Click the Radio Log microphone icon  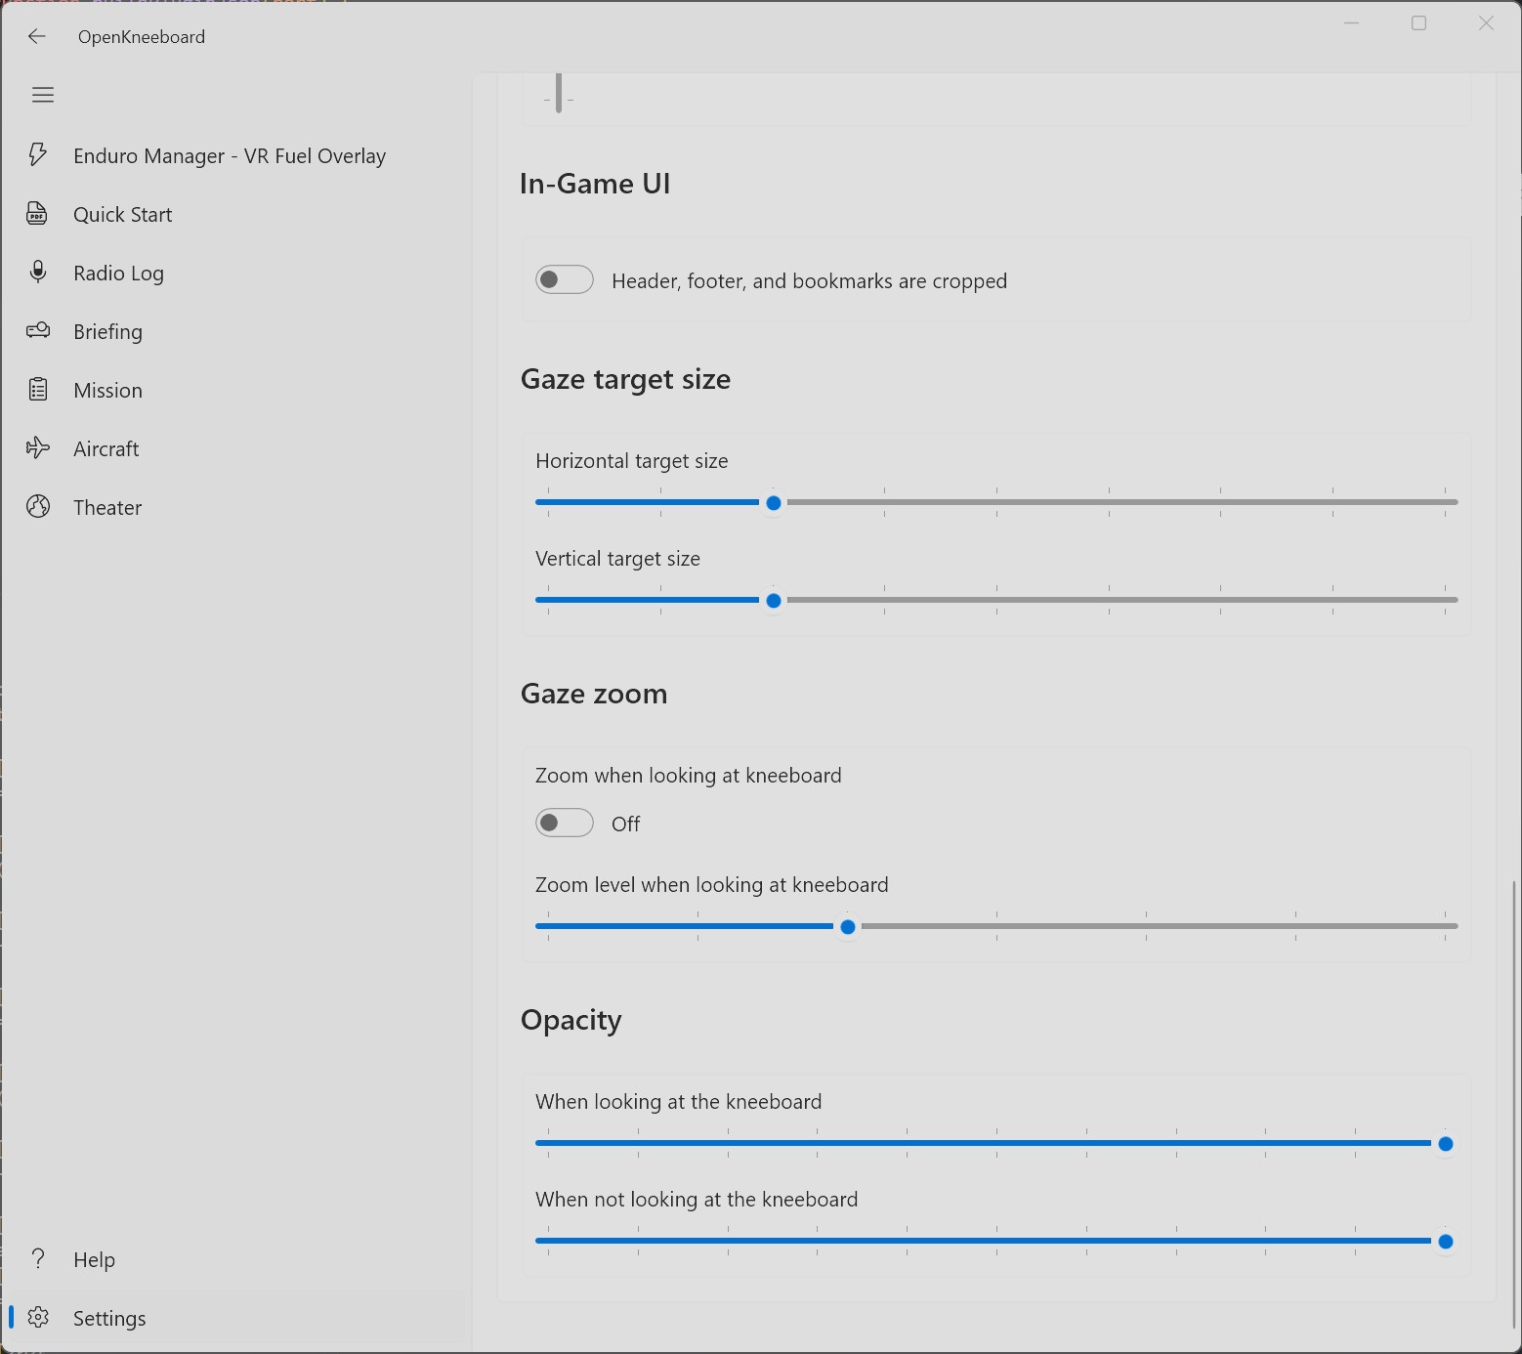coord(38,273)
